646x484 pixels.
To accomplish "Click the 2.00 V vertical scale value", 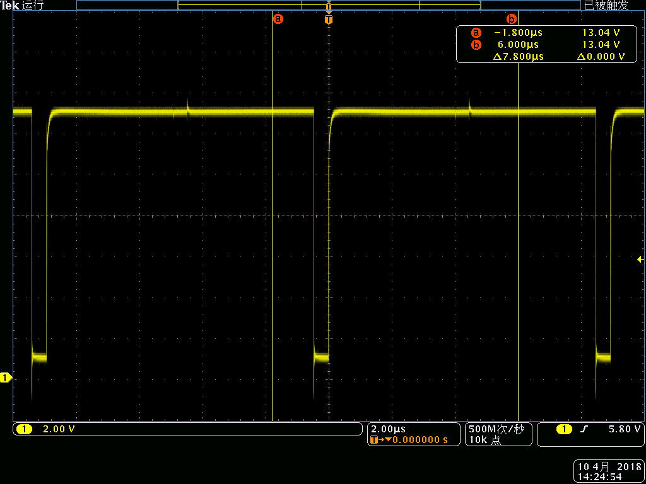I will pos(59,429).
